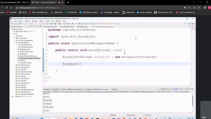Viewport: 211px width, 119px height.
Task: Switch to Core Java November 2022 Chat tab
Action: [14, 2]
